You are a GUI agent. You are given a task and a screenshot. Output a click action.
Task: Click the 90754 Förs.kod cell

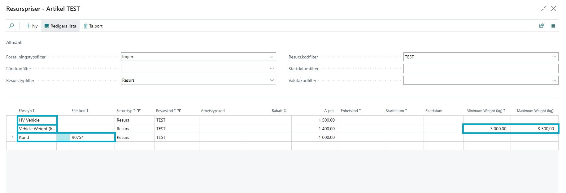[92, 137]
